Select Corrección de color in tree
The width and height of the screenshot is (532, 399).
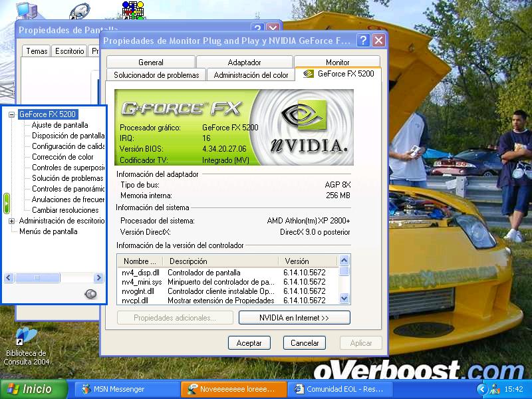click(63, 157)
